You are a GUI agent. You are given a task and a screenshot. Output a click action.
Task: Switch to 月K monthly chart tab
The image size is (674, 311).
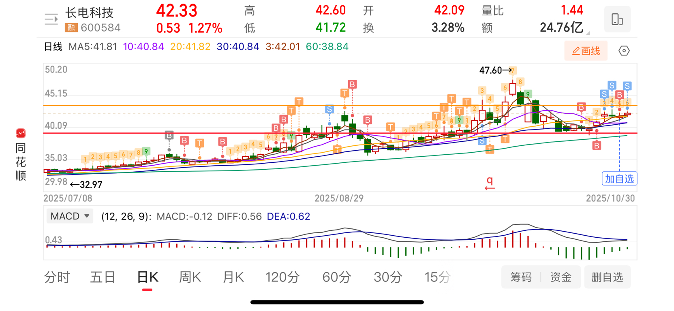(233, 277)
